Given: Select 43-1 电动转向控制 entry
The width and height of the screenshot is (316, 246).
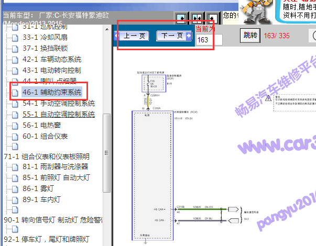Looking at the screenshot, I should (51, 70).
